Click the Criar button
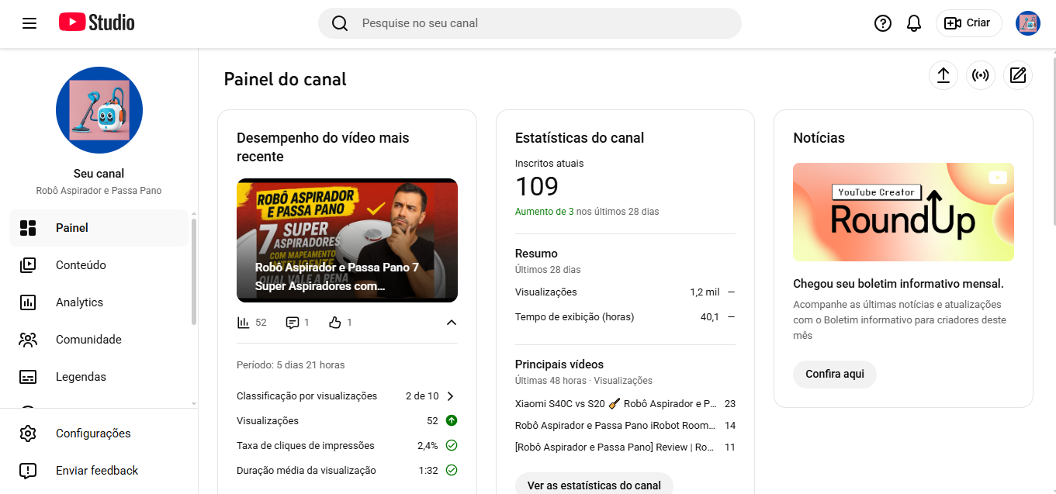Image resolution: width=1056 pixels, height=494 pixels. point(968,23)
